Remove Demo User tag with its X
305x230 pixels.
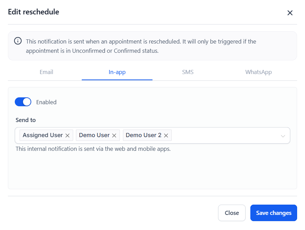(114, 135)
